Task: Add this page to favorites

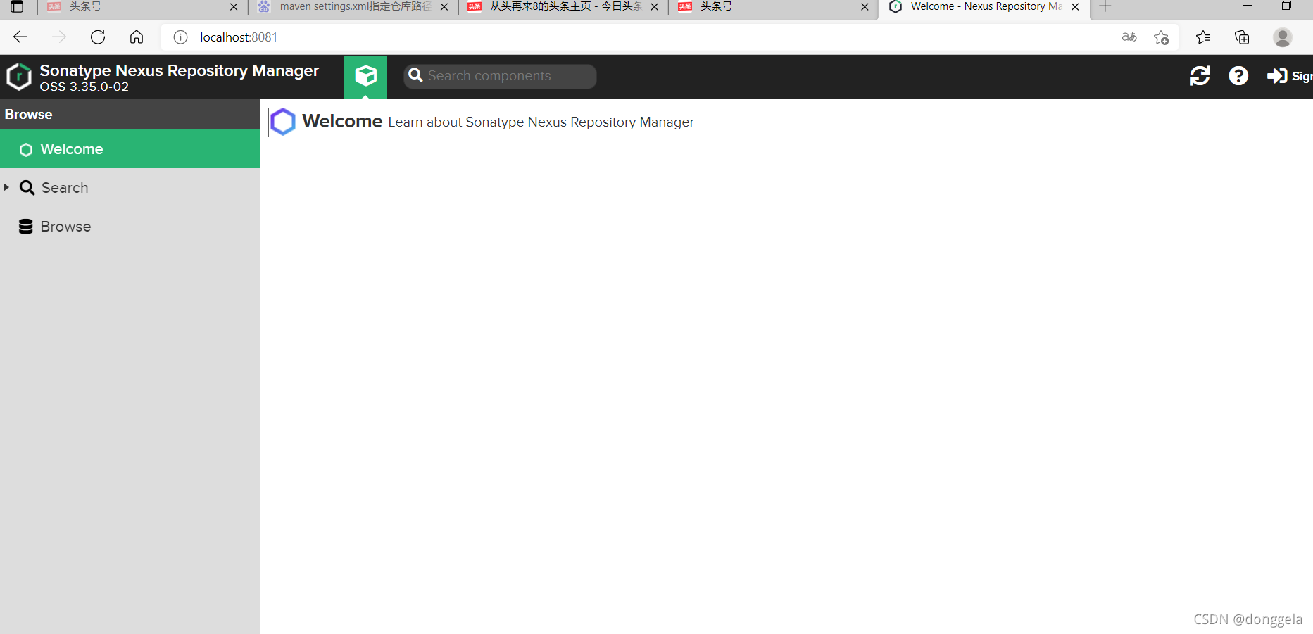Action: click(x=1162, y=37)
